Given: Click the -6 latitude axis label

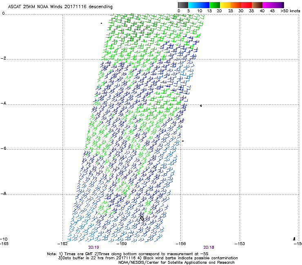Looking at the screenshot, I should tap(3, 148).
